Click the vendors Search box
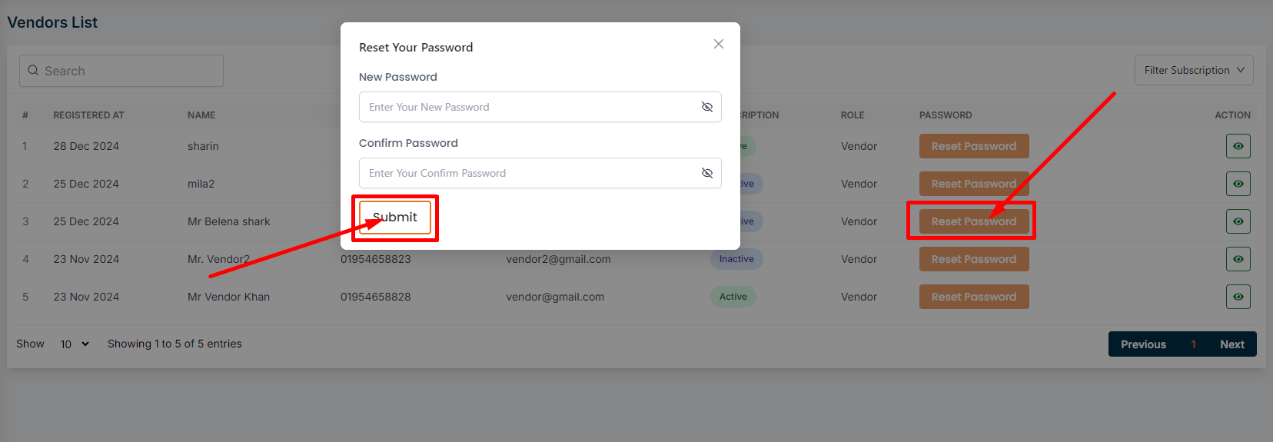 (x=121, y=71)
